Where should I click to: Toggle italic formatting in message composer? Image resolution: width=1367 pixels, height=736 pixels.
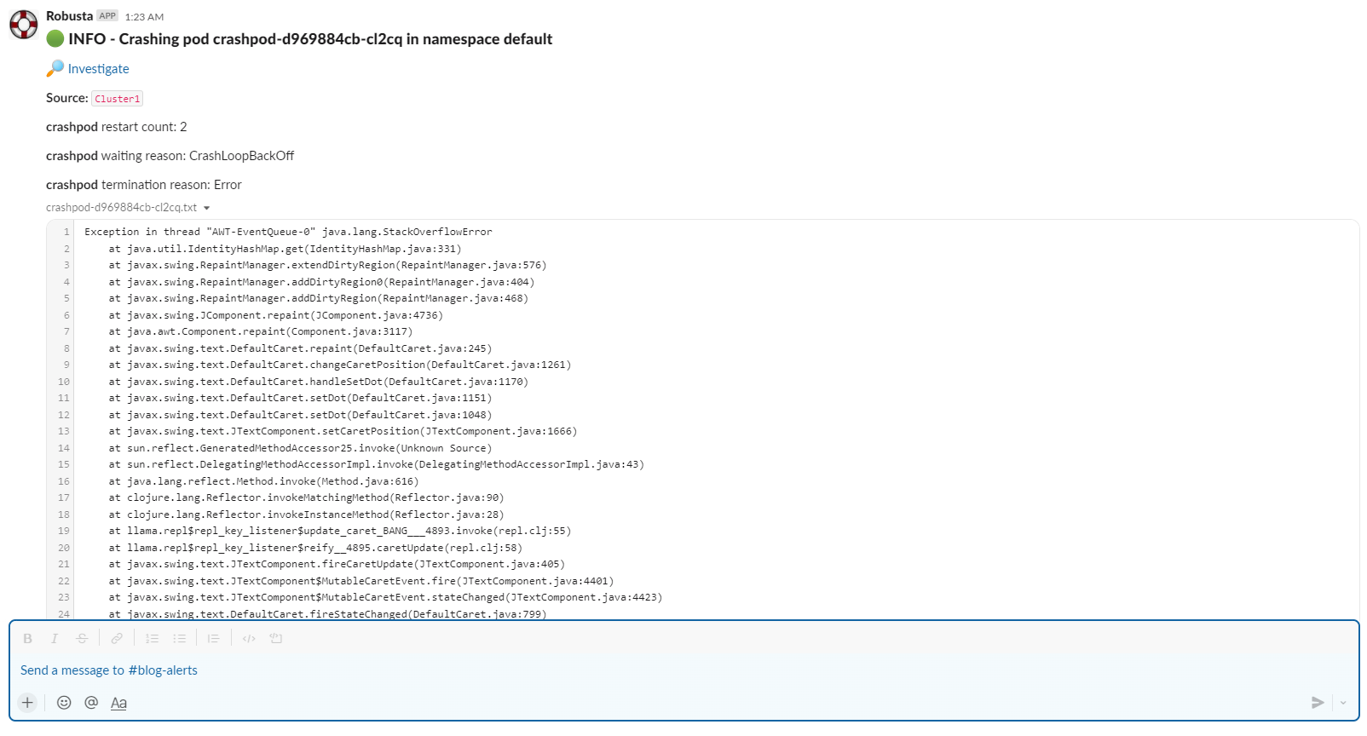tap(55, 639)
